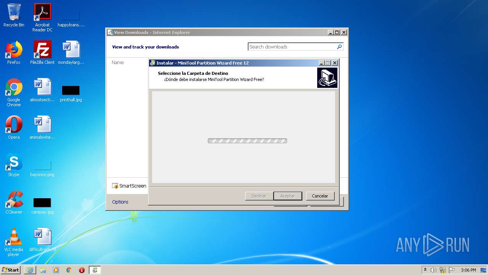The width and height of the screenshot is (488, 275).
Task: Open Skype desktop shortcut
Action: pos(14,165)
